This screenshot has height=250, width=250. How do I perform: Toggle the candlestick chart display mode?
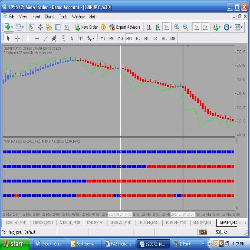[x=158, y=27]
